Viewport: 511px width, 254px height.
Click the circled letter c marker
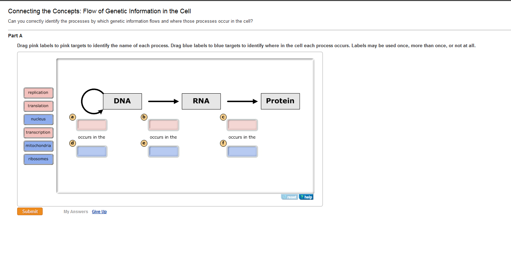point(223,117)
